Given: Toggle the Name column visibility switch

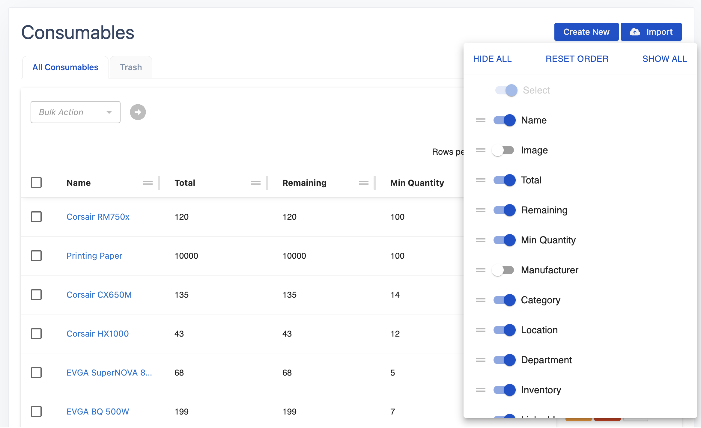Looking at the screenshot, I should pyautogui.click(x=505, y=120).
